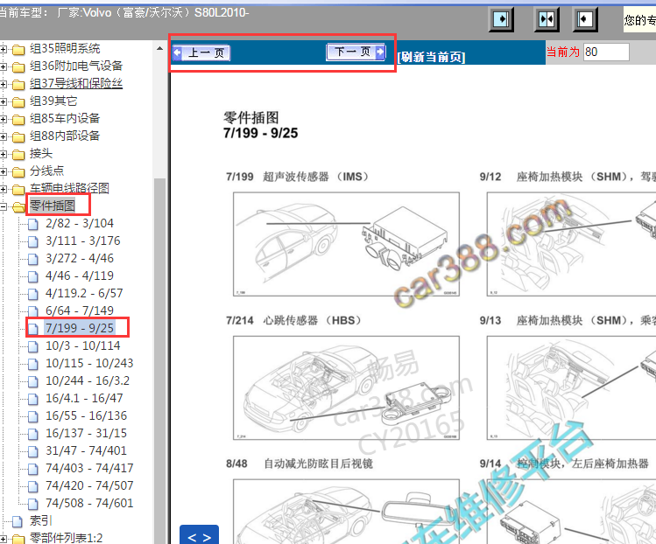The image size is (656, 544).
Task: Click the open folder icon of 零件插图
Action: click(x=18, y=207)
